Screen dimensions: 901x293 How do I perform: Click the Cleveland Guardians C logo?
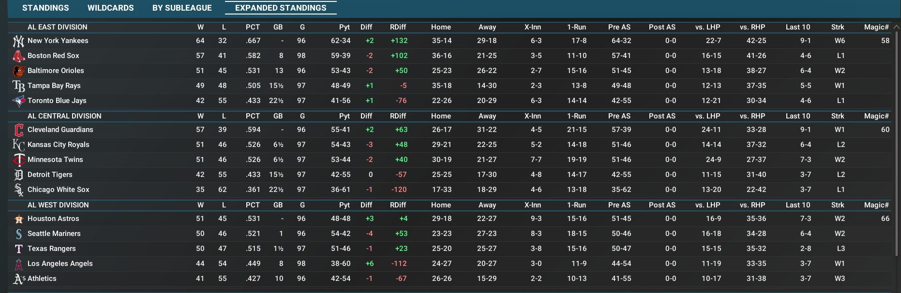[x=18, y=130]
